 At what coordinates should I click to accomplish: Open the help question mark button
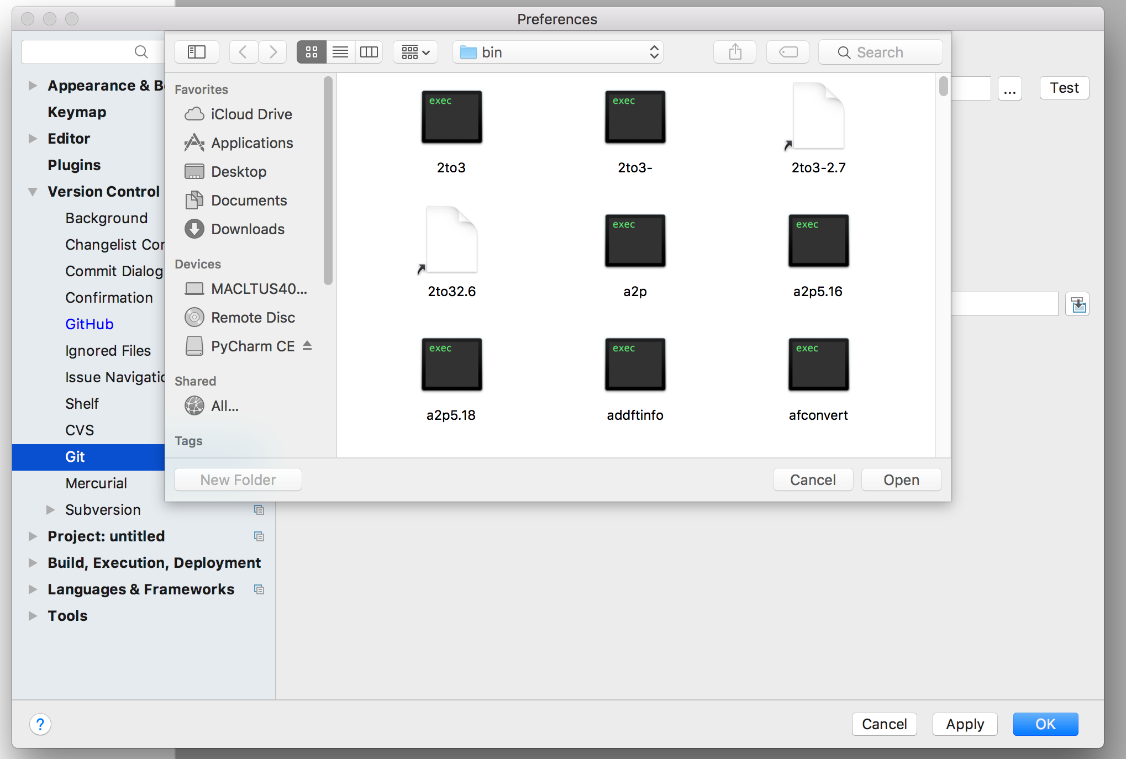click(x=40, y=724)
